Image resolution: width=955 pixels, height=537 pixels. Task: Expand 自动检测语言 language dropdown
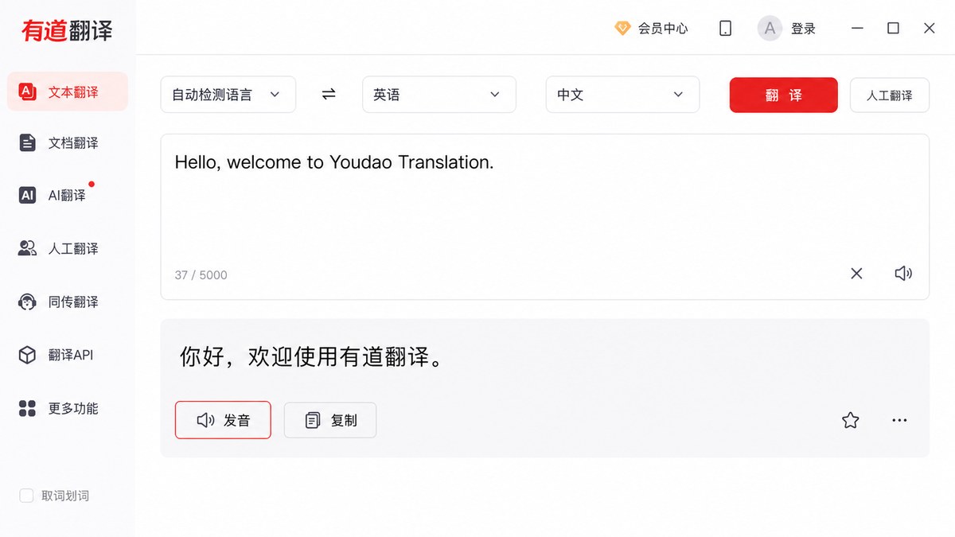(x=228, y=95)
